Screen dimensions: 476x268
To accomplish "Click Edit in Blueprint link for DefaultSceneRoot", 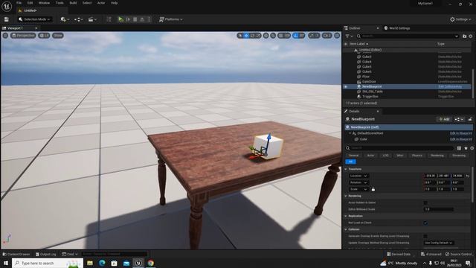I will (461, 133).
